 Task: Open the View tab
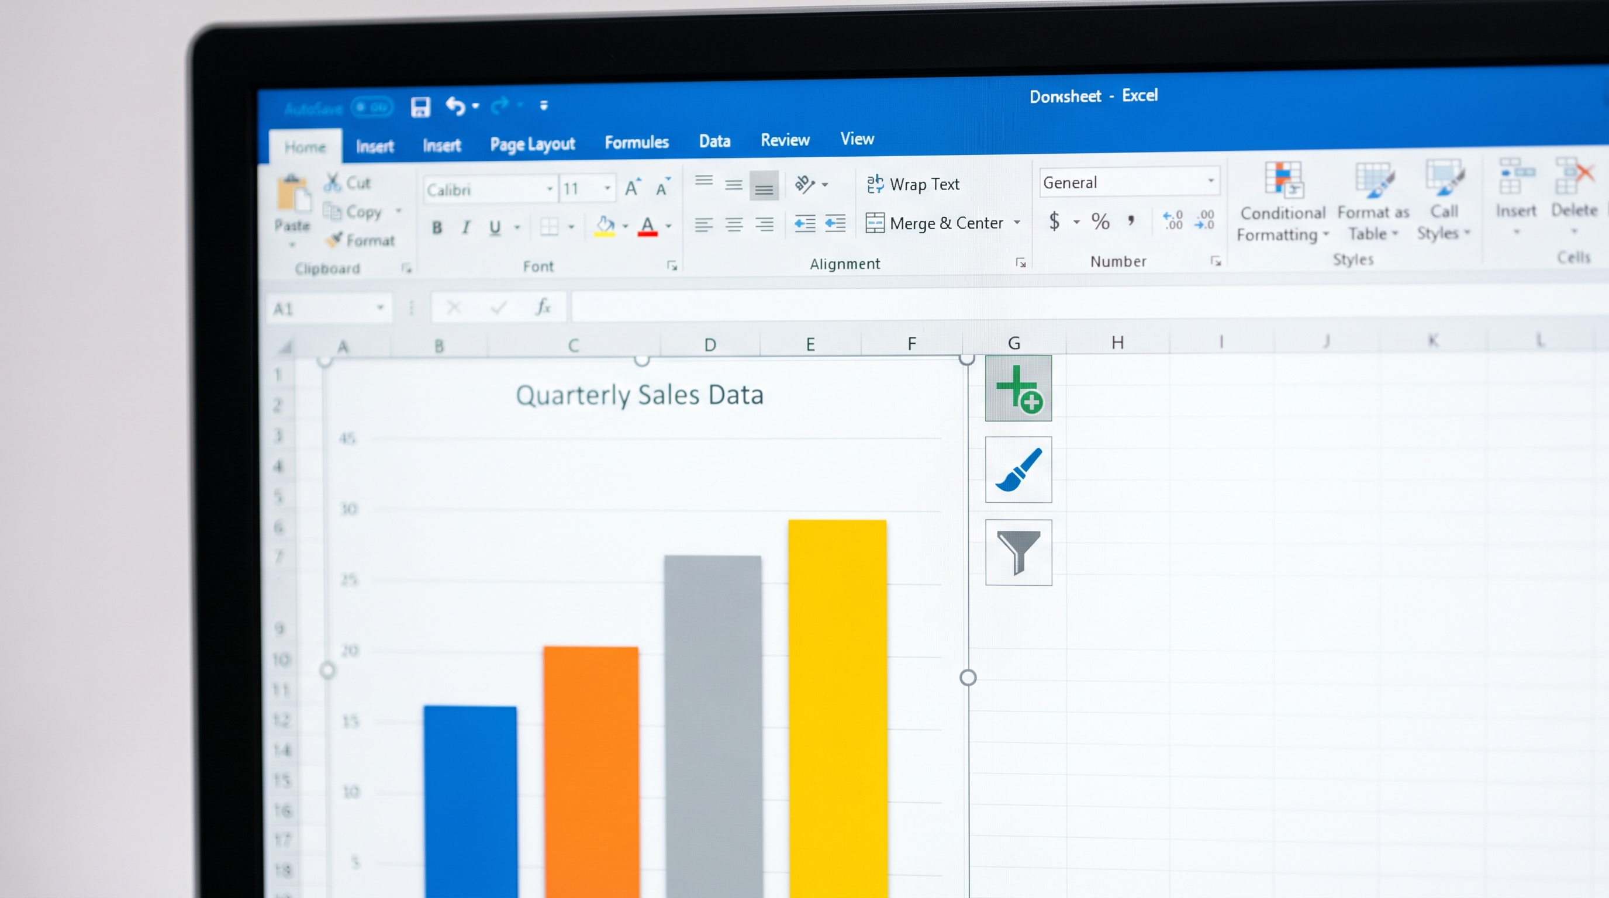[x=857, y=139]
